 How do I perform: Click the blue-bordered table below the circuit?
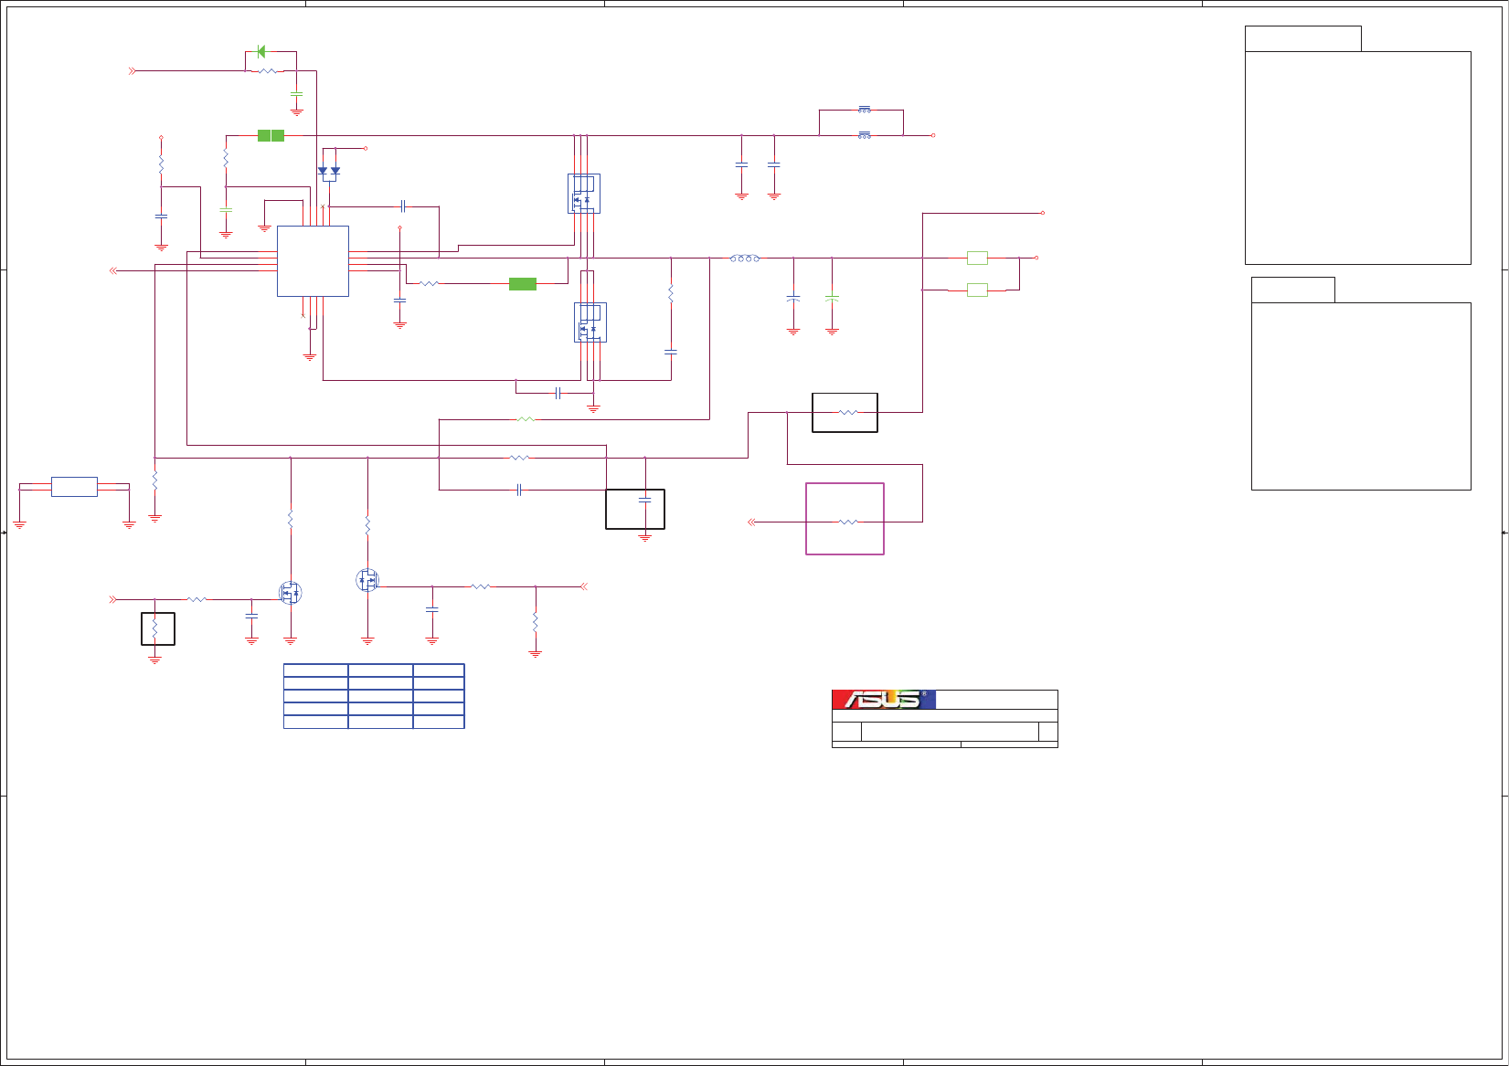(374, 696)
